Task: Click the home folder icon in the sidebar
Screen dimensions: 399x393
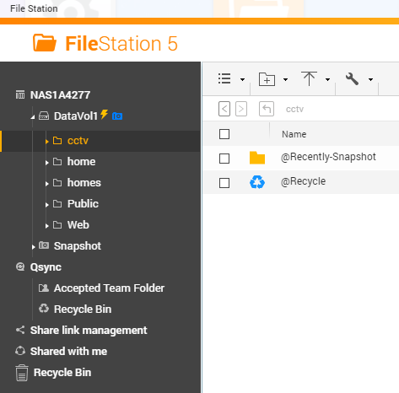Action: click(x=57, y=161)
